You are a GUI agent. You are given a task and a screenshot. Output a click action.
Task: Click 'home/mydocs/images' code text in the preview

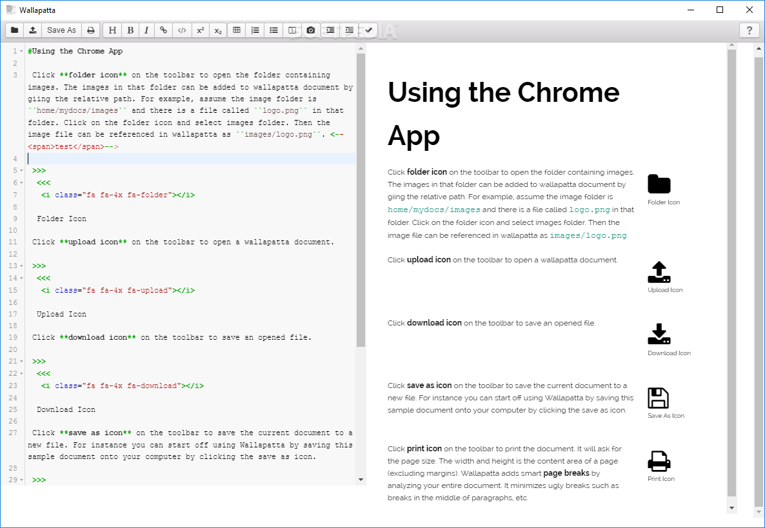pos(434,210)
